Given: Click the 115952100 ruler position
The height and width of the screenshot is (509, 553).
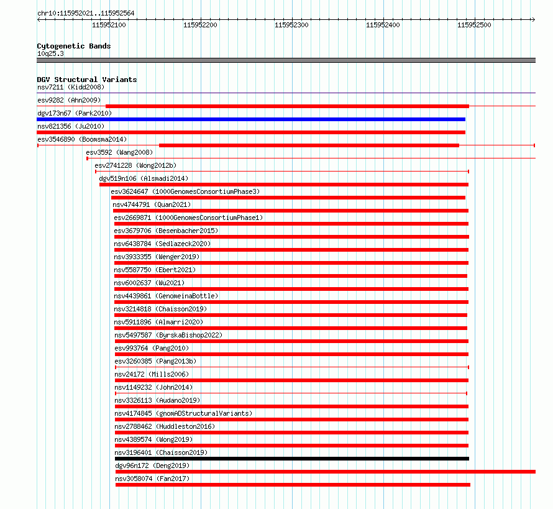Looking at the screenshot, I should tap(109, 25).
